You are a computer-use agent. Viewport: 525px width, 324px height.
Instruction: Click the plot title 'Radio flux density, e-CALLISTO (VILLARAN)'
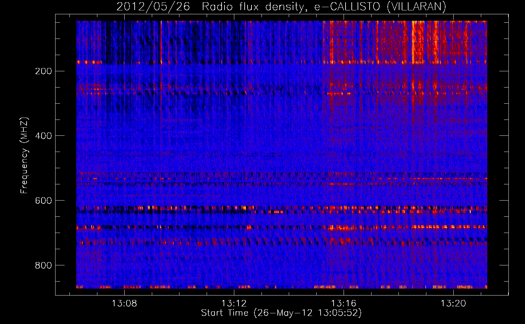click(324, 7)
